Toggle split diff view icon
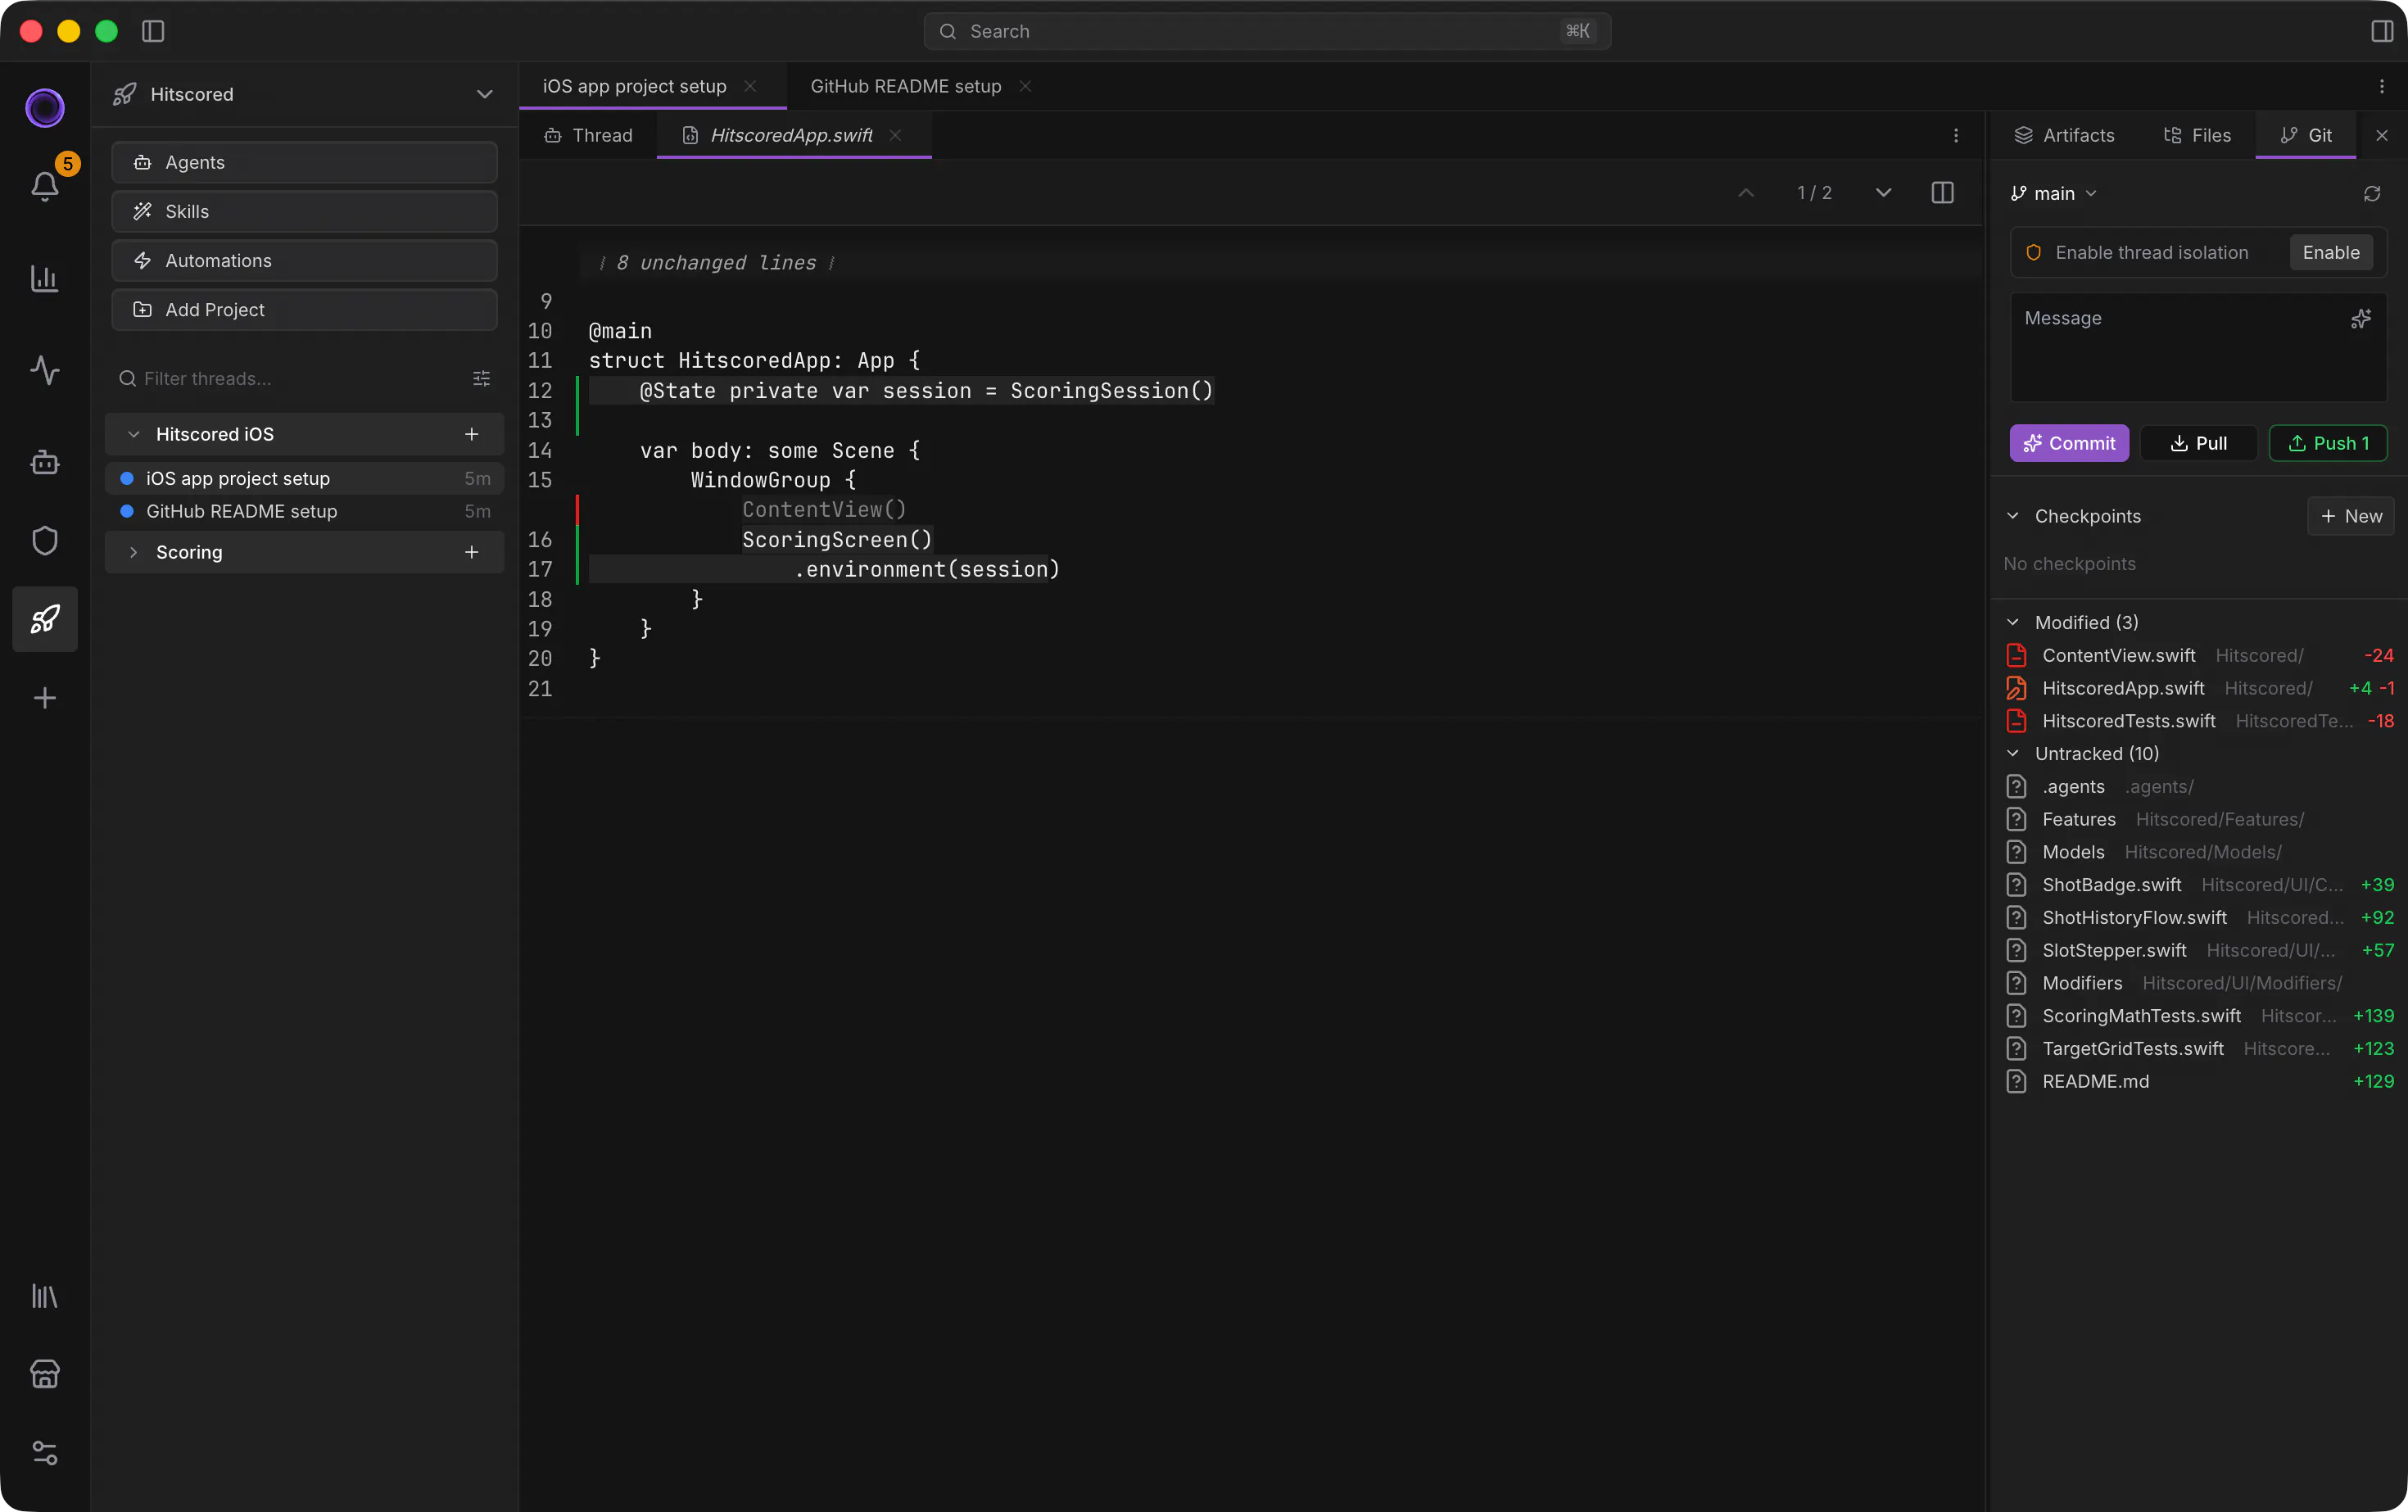2408x1512 pixels. 1943,193
